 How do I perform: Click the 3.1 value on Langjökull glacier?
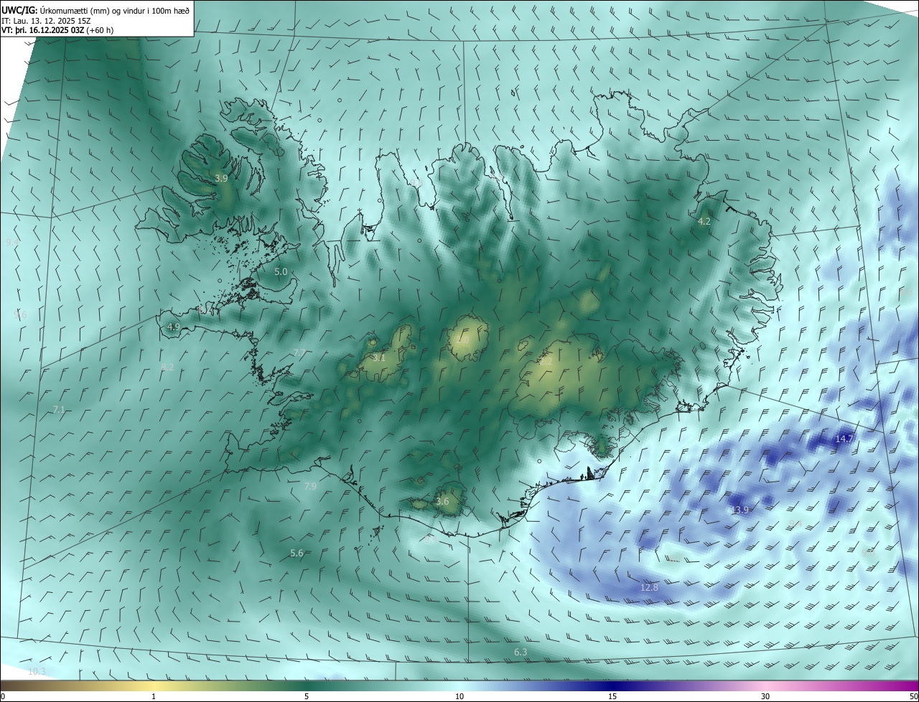(379, 357)
